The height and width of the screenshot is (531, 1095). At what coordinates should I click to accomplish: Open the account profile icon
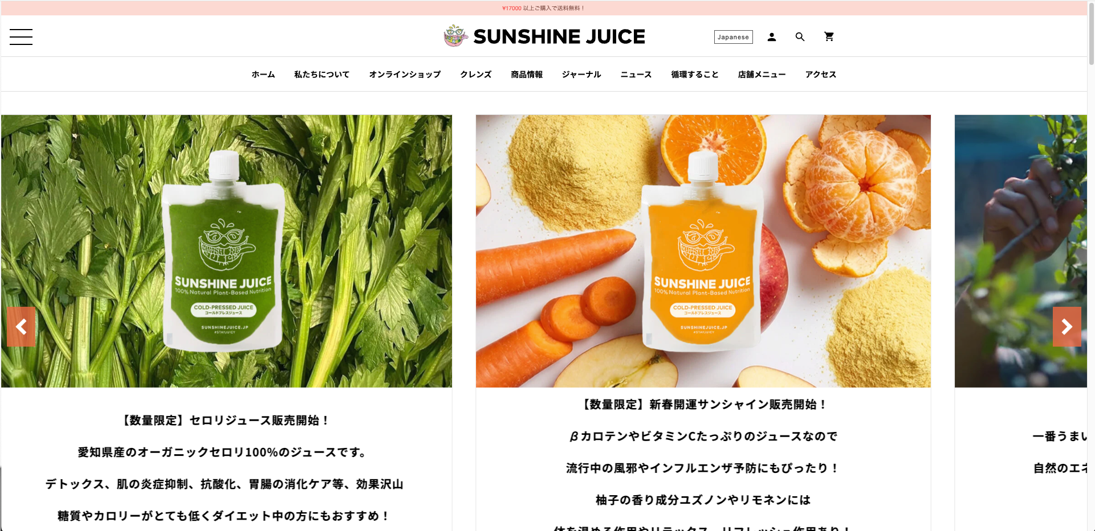772,37
